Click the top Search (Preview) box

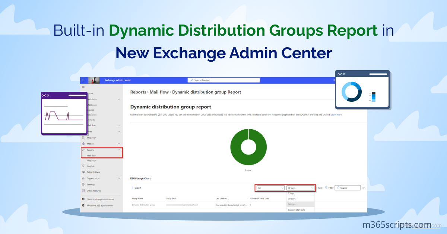(223, 80)
